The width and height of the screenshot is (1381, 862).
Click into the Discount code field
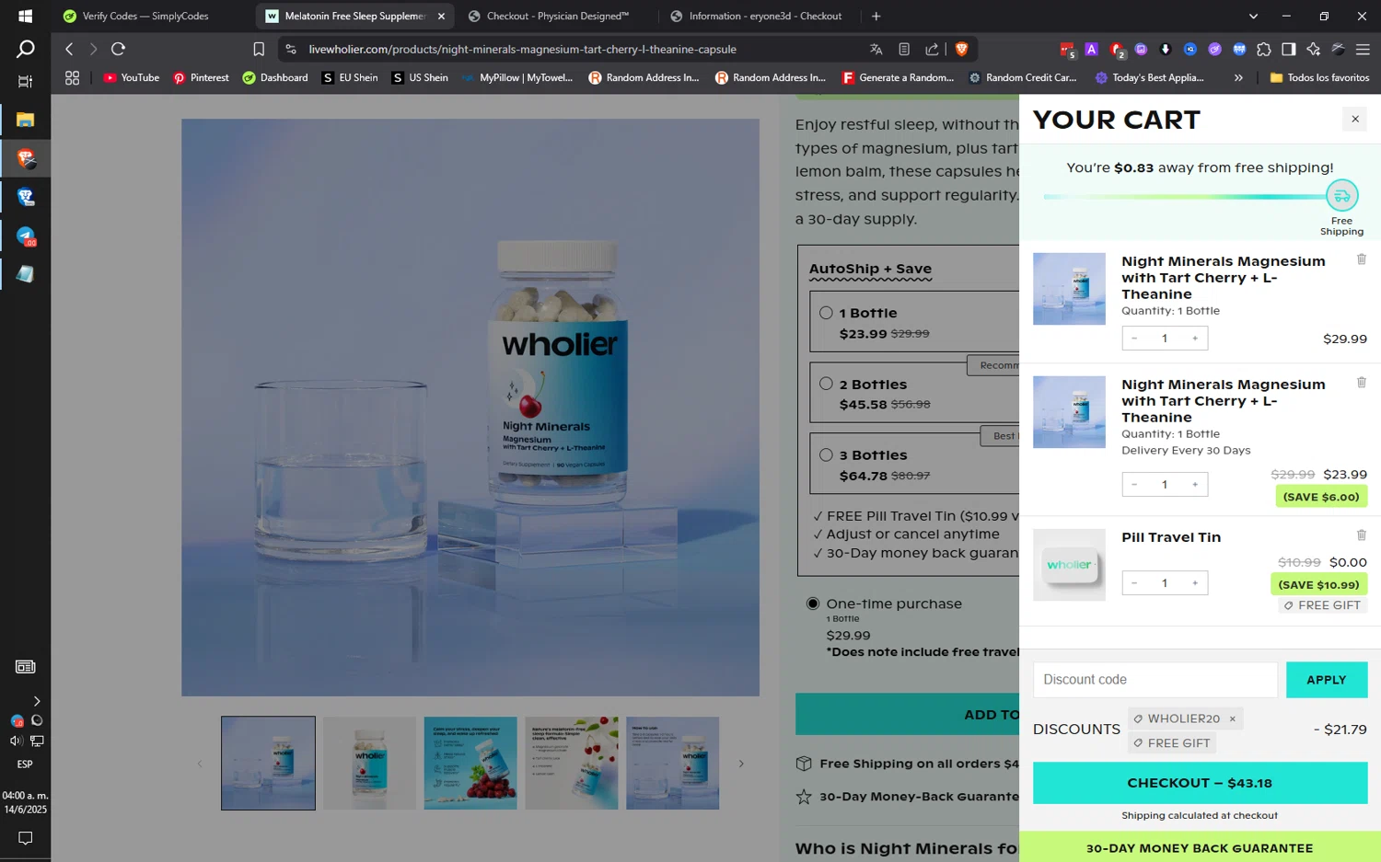click(x=1155, y=680)
